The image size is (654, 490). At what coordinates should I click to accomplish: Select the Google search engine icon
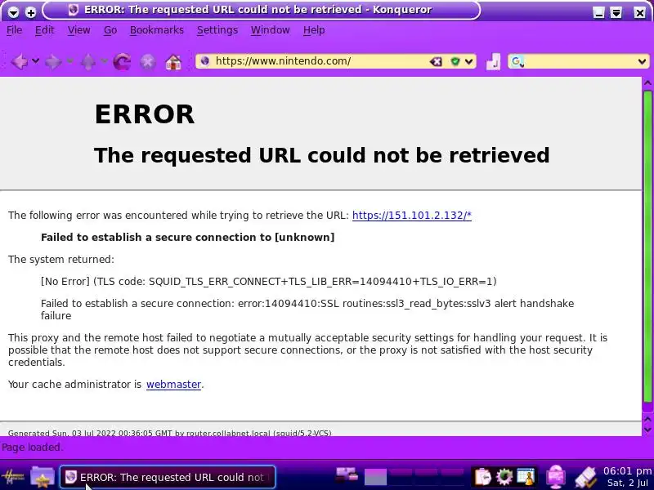tap(517, 62)
